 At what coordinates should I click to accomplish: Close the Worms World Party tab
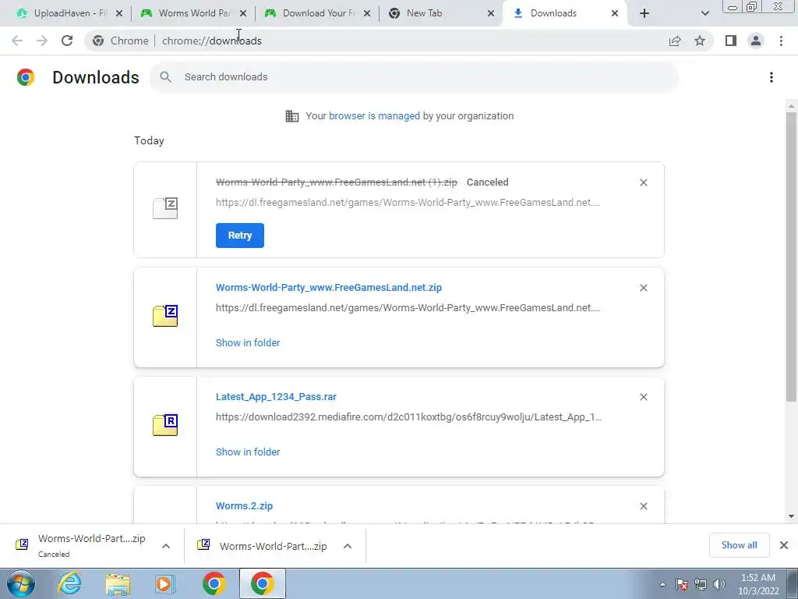(243, 13)
